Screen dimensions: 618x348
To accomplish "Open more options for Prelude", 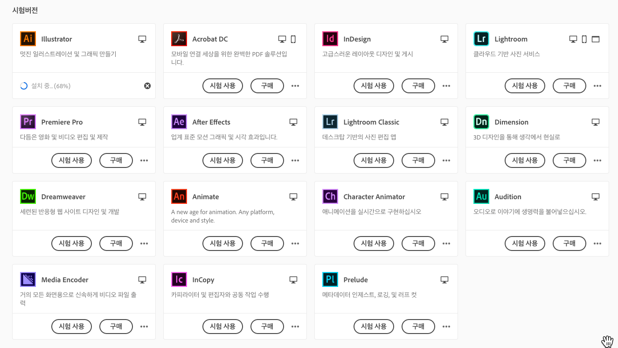I will [446, 327].
